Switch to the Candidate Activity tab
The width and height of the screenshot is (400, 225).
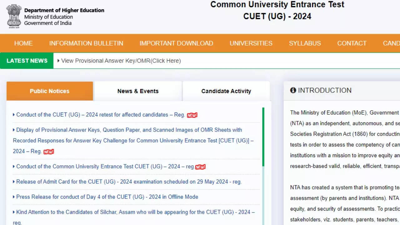[226, 91]
